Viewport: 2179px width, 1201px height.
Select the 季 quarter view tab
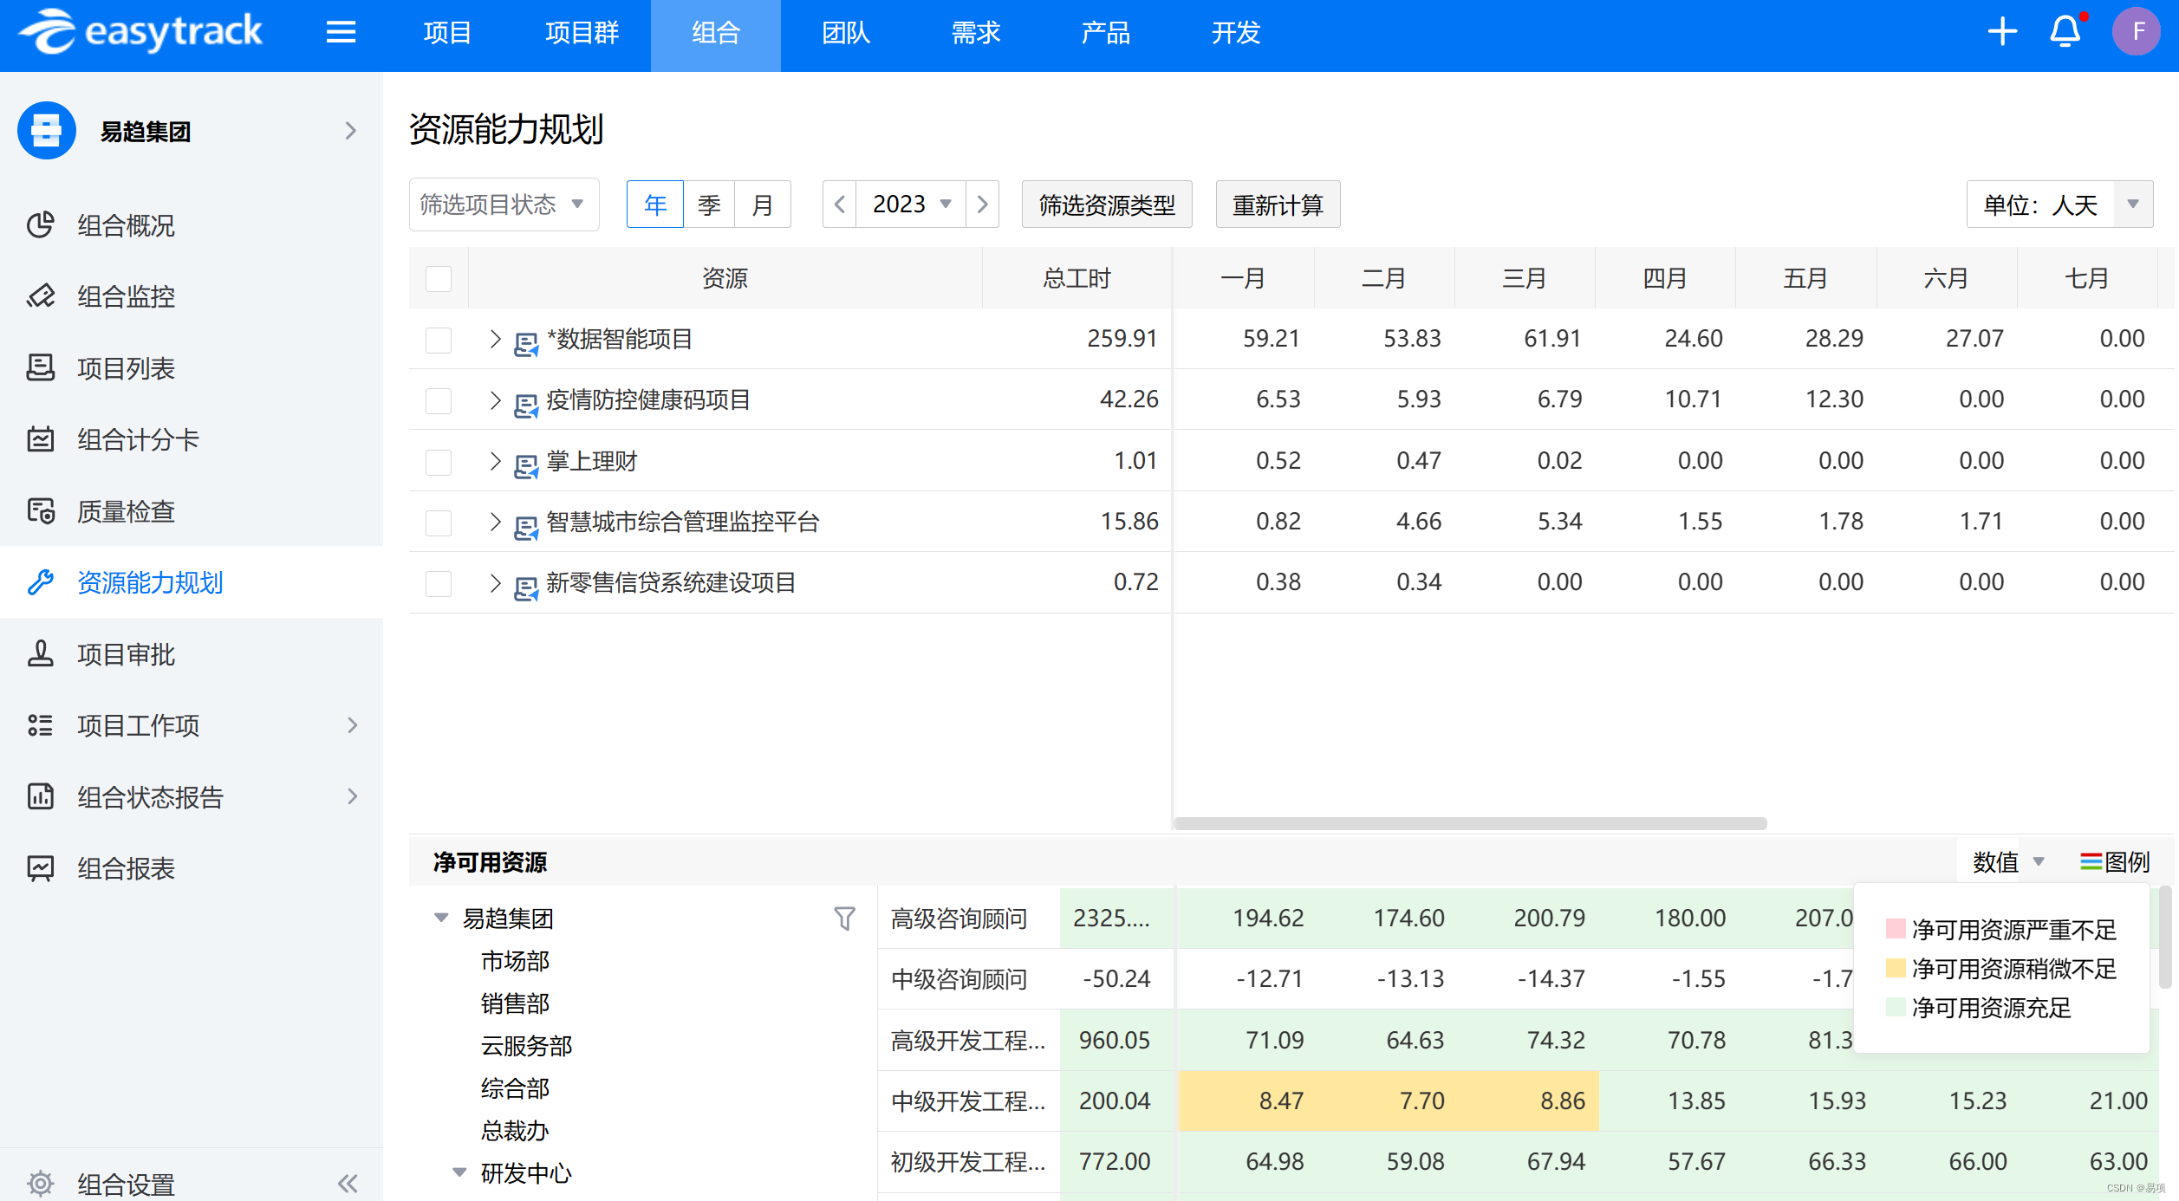(x=709, y=204)
